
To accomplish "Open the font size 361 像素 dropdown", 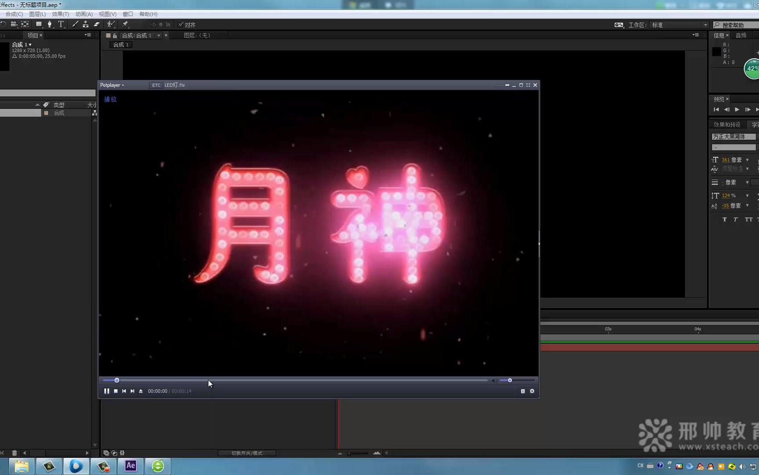I will tap(748, 159).
